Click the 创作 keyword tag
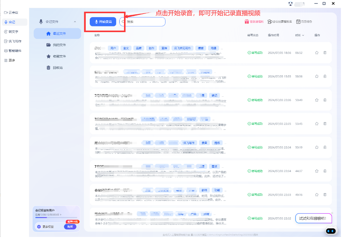The height and width of the screenshot is (238, 342). click(x=152, y=48)
